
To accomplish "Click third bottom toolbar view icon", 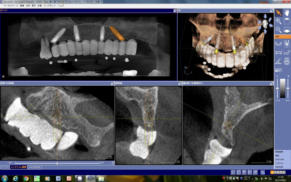I will pyautogui.click(x=244, y=172).
